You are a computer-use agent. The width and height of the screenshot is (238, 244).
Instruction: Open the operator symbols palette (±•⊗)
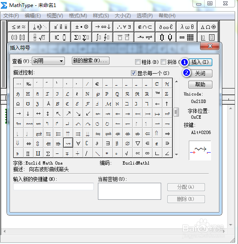(x=81, y=27)
